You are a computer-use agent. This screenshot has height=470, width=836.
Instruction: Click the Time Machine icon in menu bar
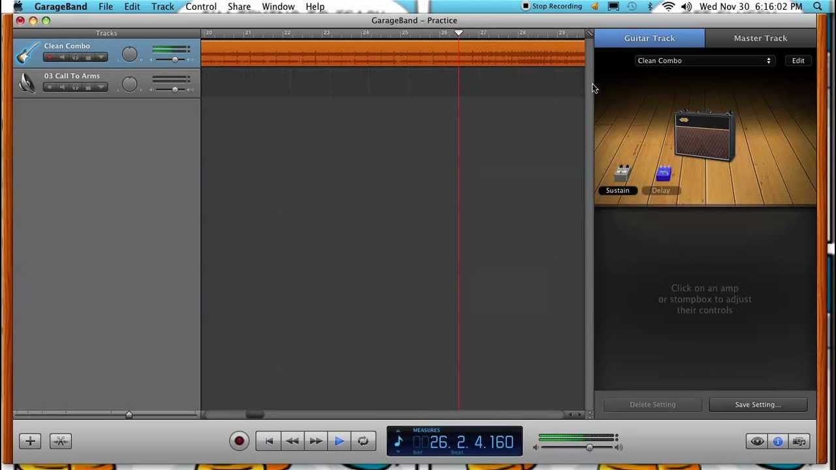point(632,7)
